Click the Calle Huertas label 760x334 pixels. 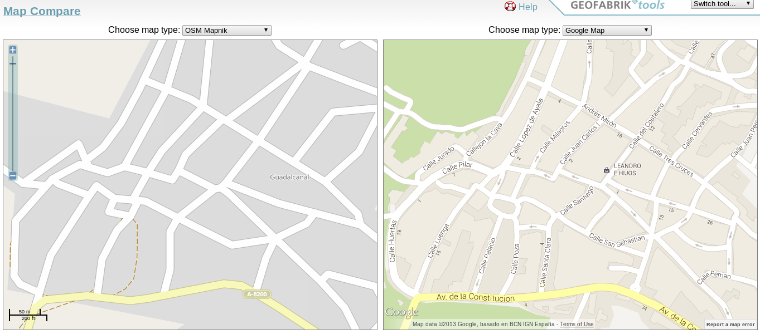pos(392,240)
